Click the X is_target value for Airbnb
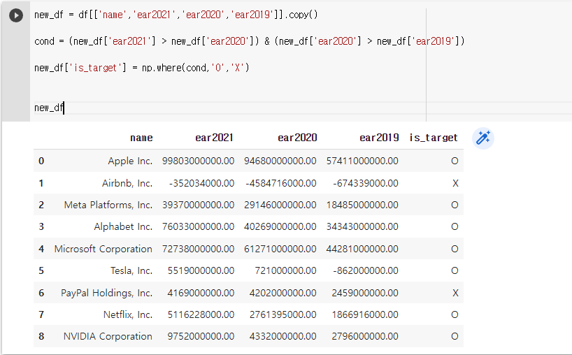572x355 pixels. [x=455, y=183]
